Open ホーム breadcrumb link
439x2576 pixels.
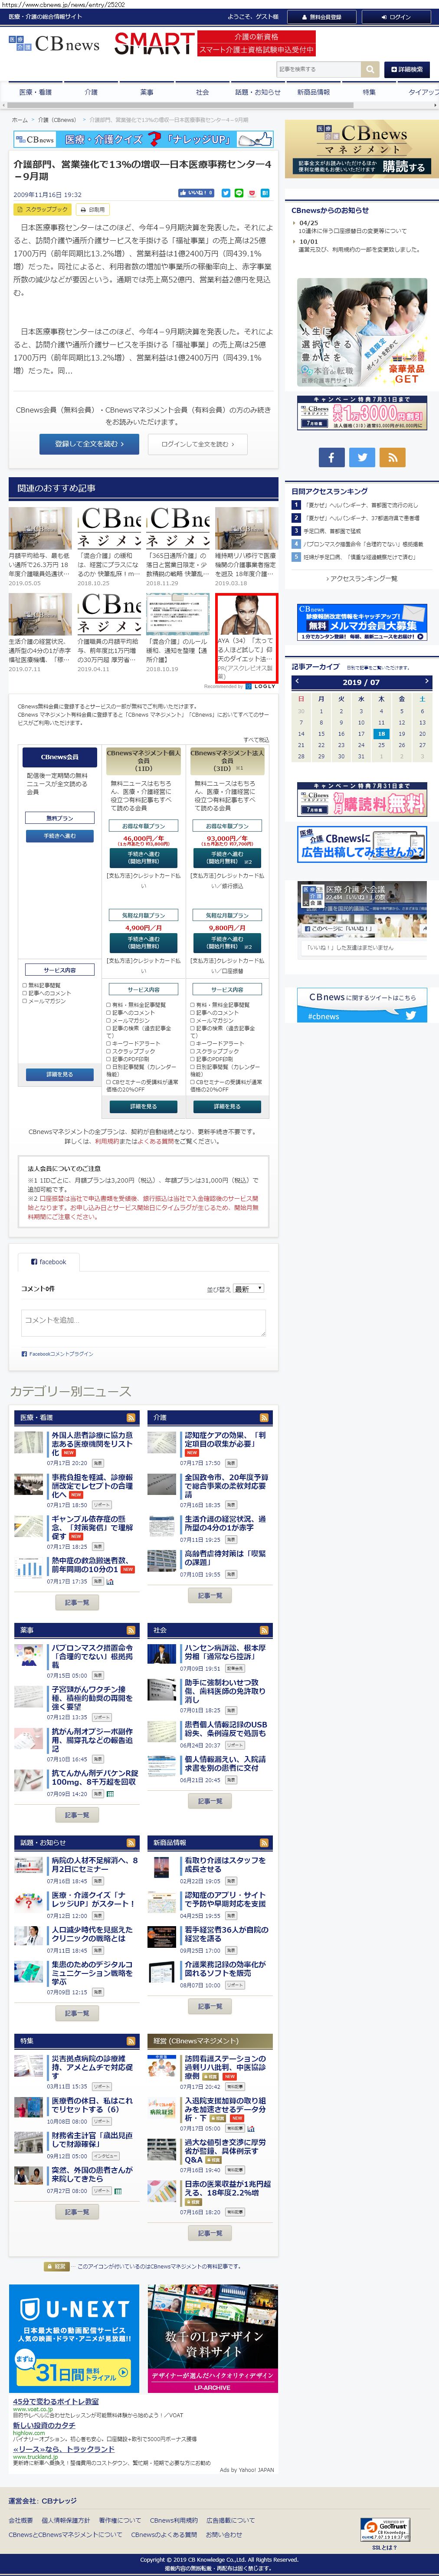(20, 120)
